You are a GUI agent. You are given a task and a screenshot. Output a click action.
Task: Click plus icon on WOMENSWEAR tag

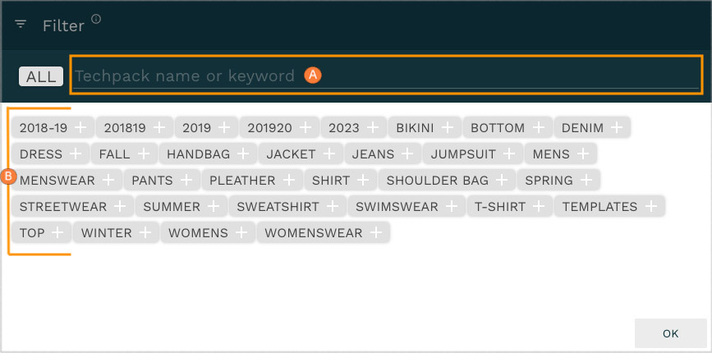(x=376, y=233)
